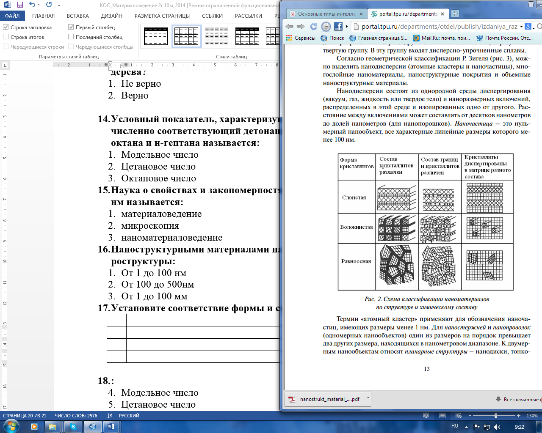Reload the page with refresh icon
The height and width of the screenshot is (433, 542).
pos(313,26)
